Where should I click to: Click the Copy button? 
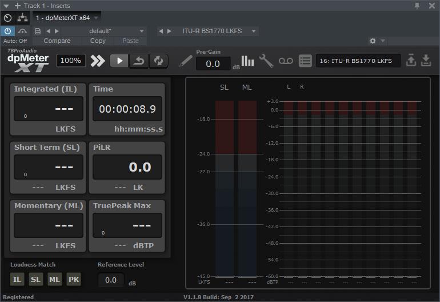click(x=98, y=41)
